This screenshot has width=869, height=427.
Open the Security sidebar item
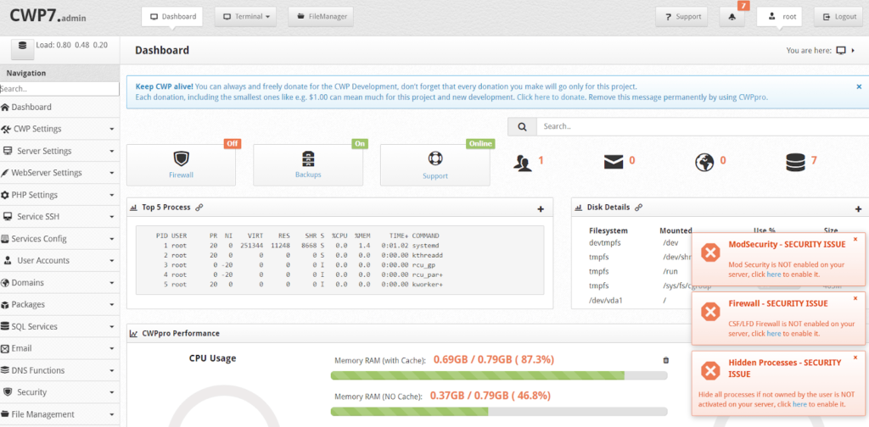tap(60, 392)
